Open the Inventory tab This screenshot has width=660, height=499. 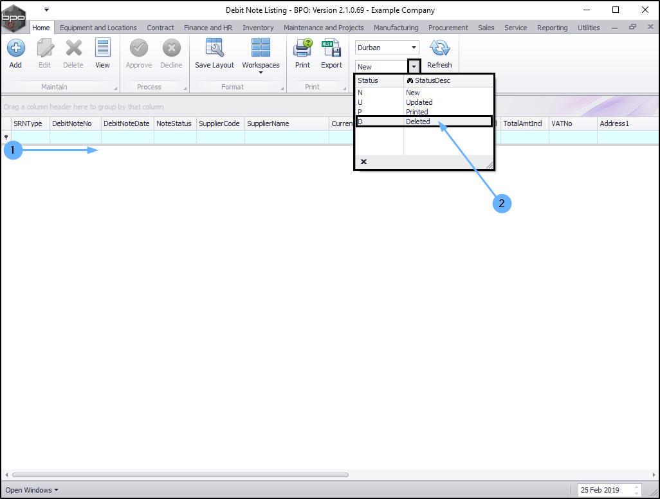(x=258, y=28)
